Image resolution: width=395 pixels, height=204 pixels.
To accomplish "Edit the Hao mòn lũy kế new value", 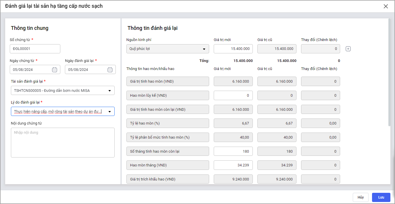I will (x=233, y=96).
